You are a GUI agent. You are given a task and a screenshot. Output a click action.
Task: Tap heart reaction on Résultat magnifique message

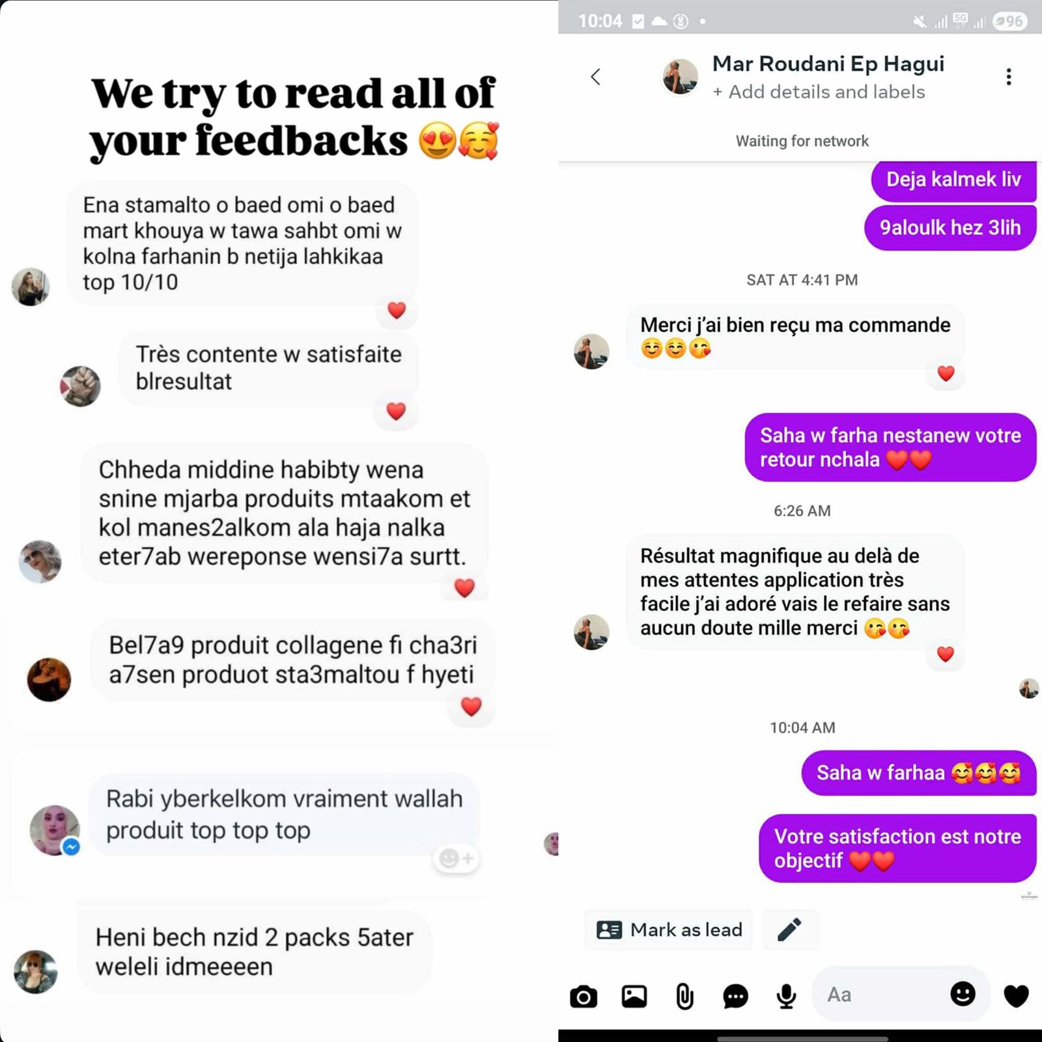945,654
